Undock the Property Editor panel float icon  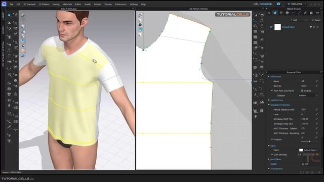(x=321, y=72)
